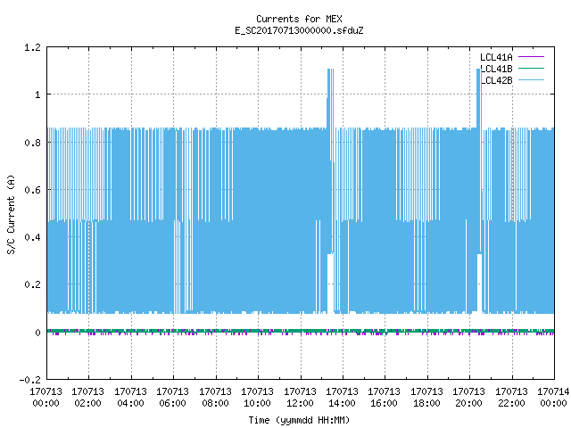Click the x-axis tick label 170713 16:00
571x428 pixels.
coord(384,398)
